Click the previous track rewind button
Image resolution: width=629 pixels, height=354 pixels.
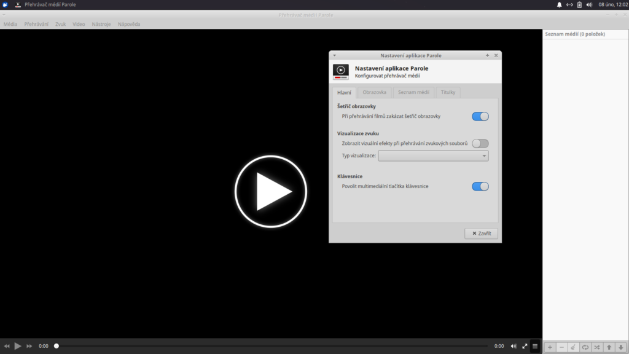[7, 346]
